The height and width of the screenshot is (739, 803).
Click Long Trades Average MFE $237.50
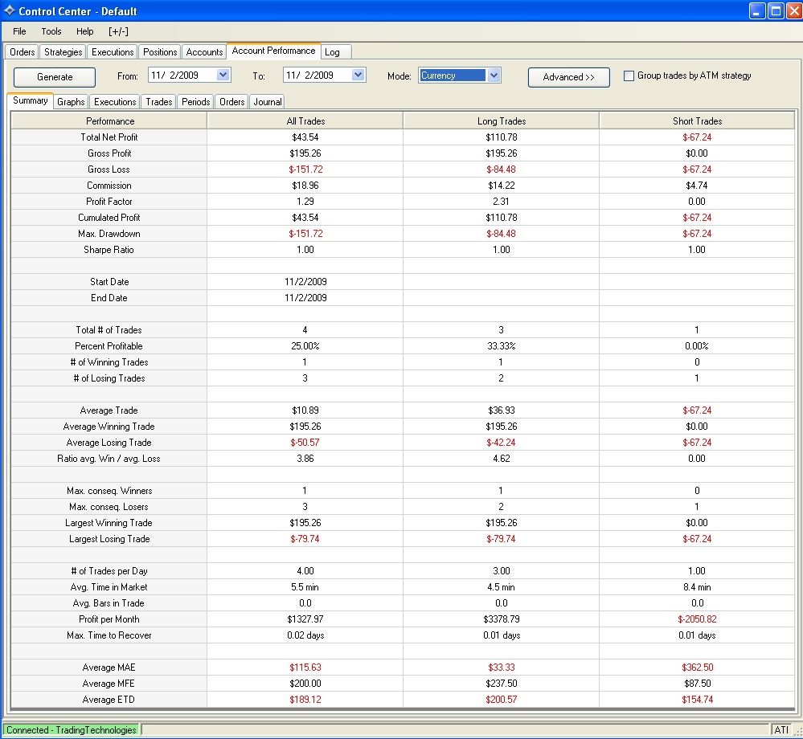click(502, 684)
